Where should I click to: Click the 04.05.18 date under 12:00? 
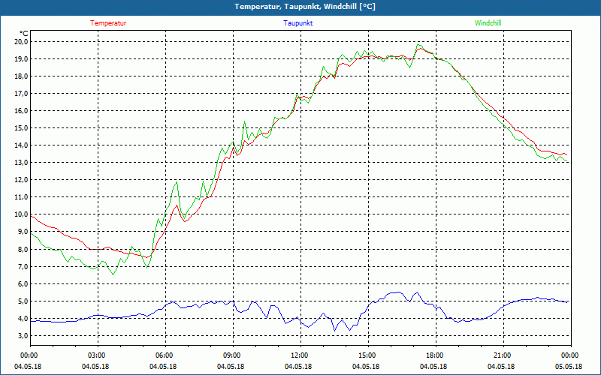pos(298,367)
